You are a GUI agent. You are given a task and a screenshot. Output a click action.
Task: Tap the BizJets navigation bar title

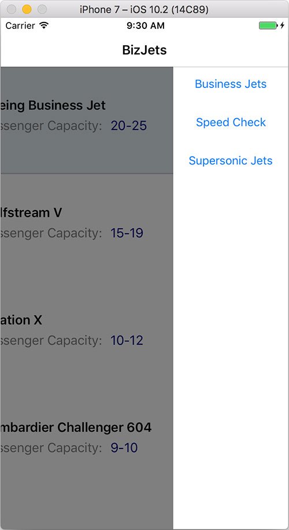point(144,50)
